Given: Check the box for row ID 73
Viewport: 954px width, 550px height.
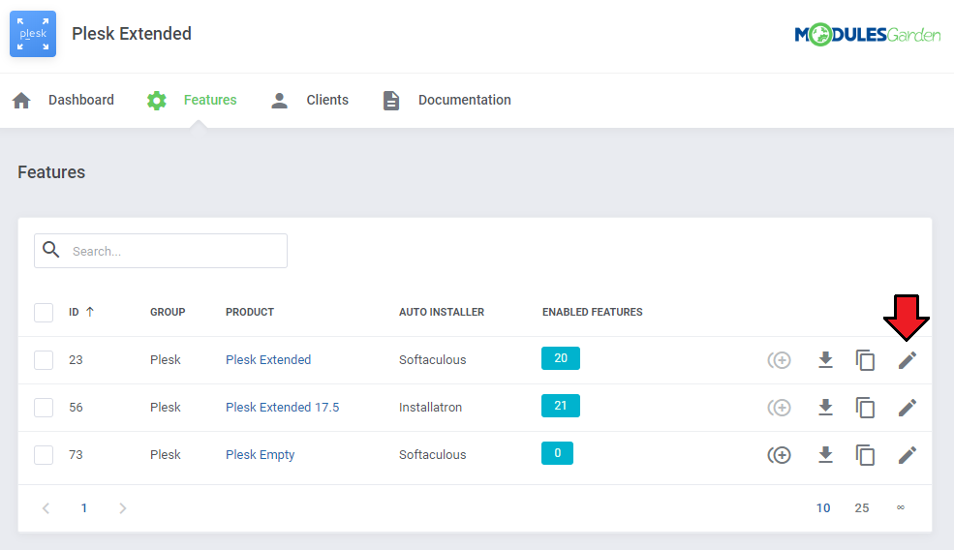Looking at the screenshot, I should pos(44,455).
